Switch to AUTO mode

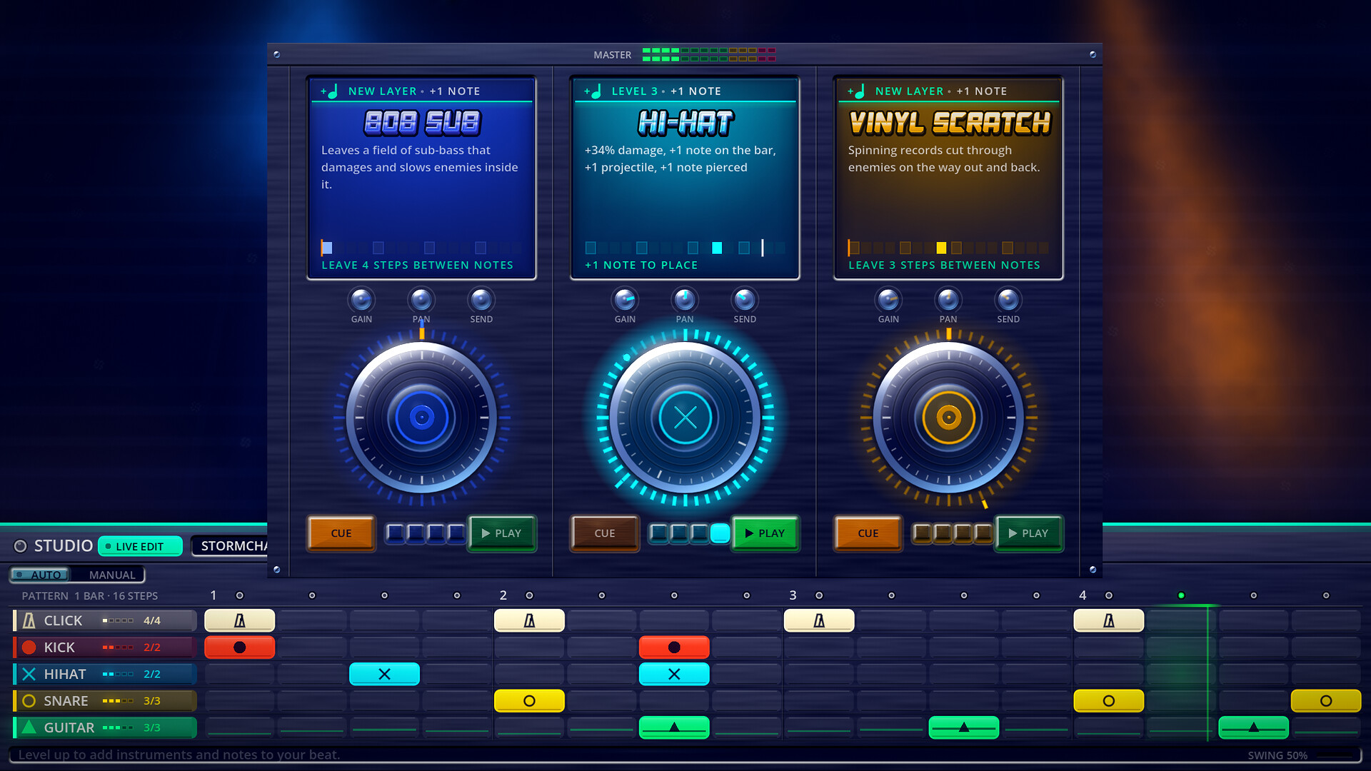click(40, 575)
